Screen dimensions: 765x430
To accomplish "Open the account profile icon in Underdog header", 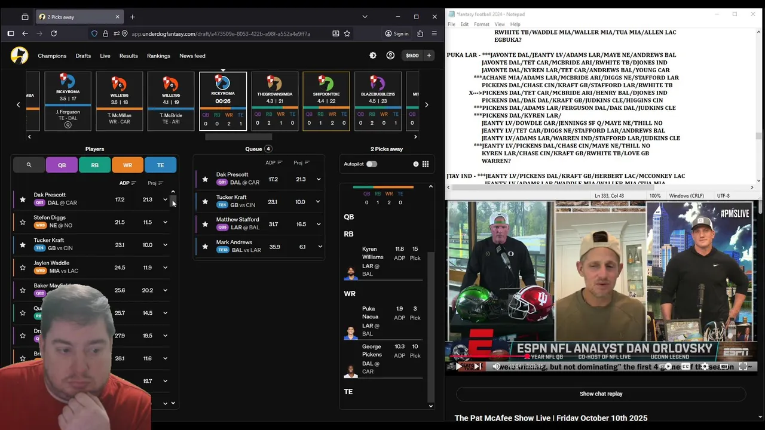I will click(390, 56).
